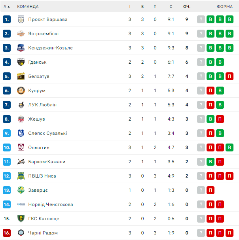The image size is (239, 240).
Task: Click the ЛУК Люблін team logo
Action: [21, 105]
